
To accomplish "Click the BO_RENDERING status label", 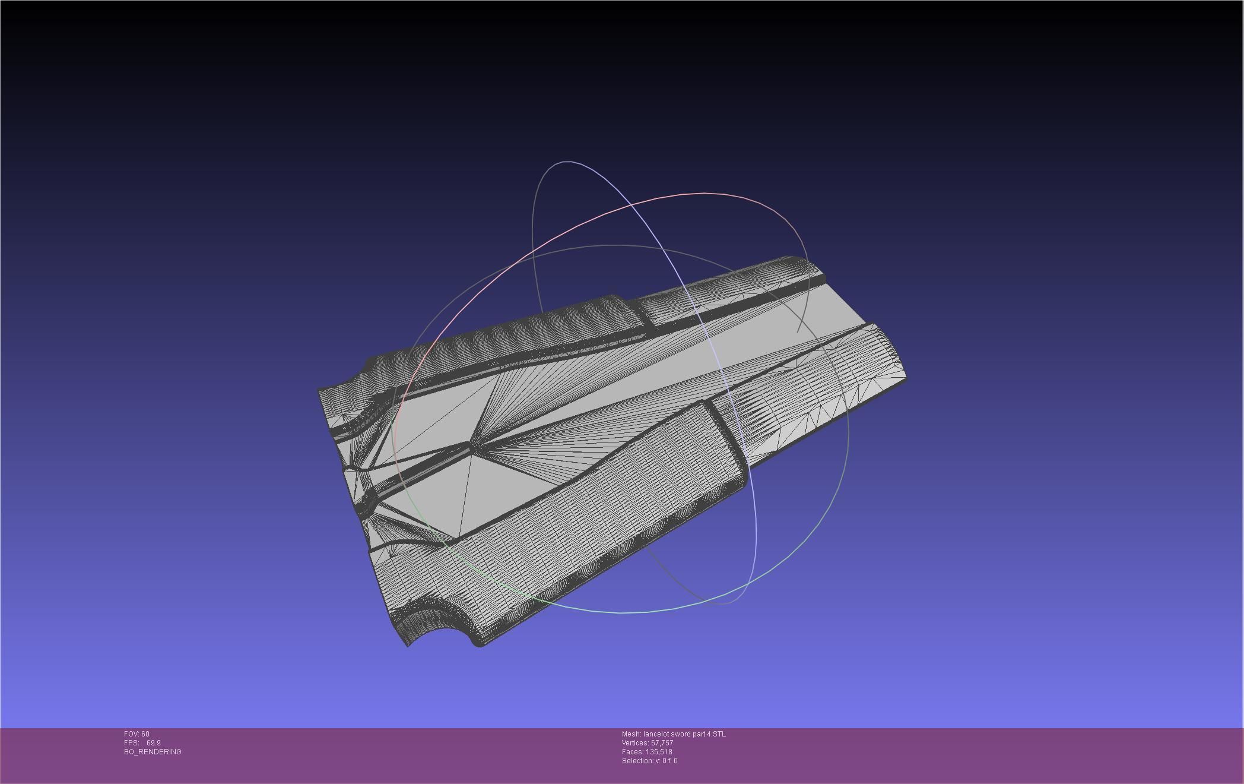I will point(153,752).
